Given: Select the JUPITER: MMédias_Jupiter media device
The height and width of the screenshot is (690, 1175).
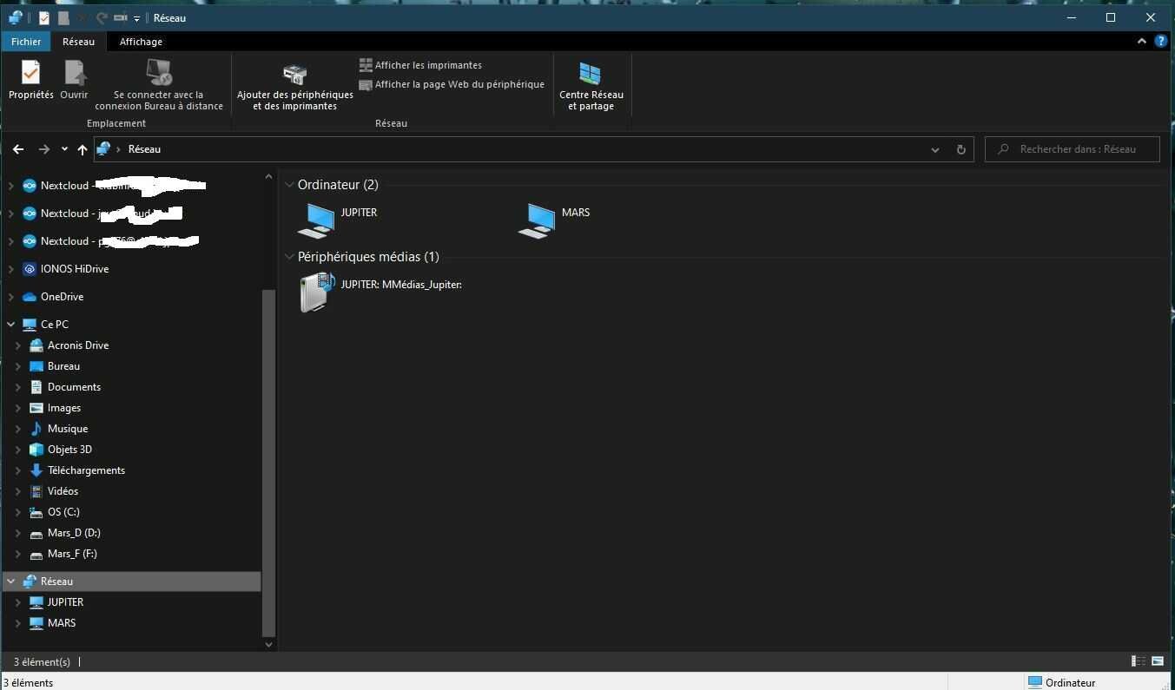Looking at the screenshot, I should click(380, 292).
